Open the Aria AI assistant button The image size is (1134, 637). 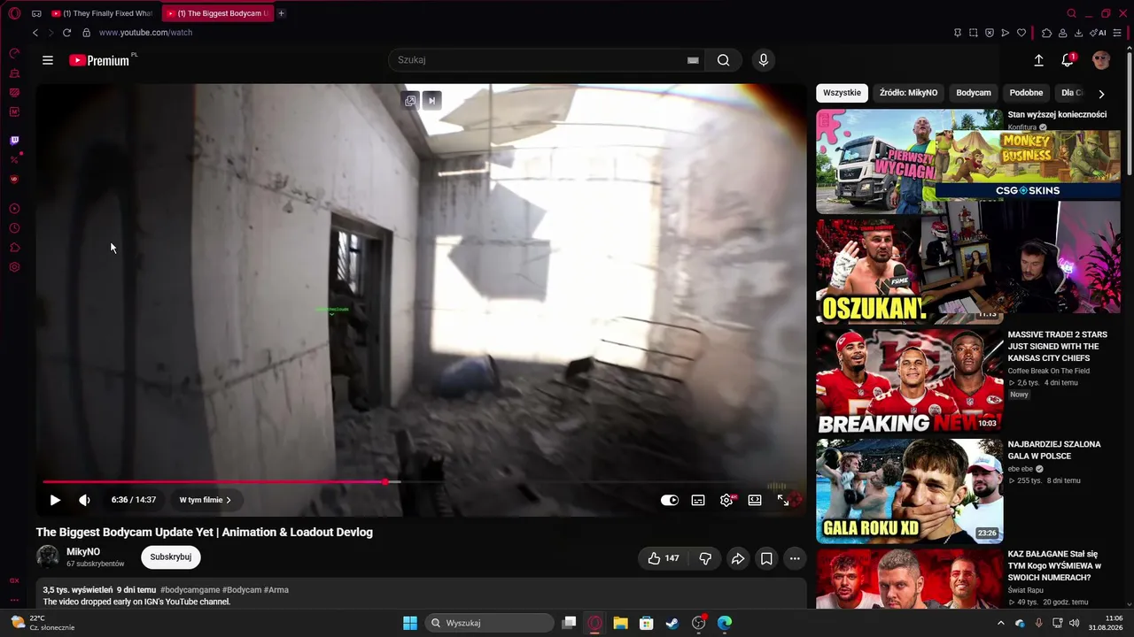tap(1099, 33)
